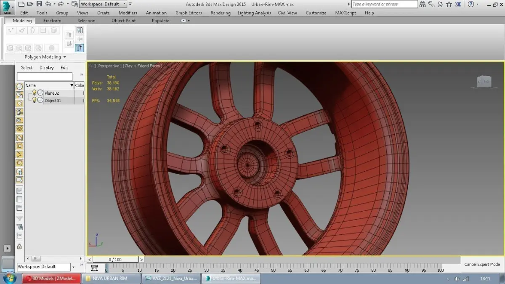Click the Clay + Edged Faces viewport label
The width and height of the screenshot is (505, 284).
143,66
